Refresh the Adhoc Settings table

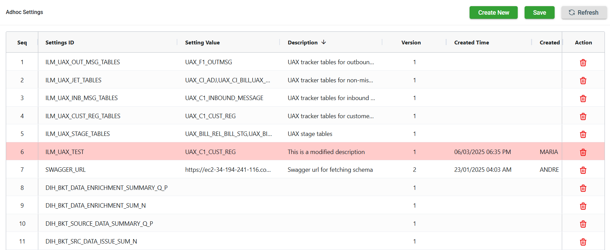(x=584, y=13)
